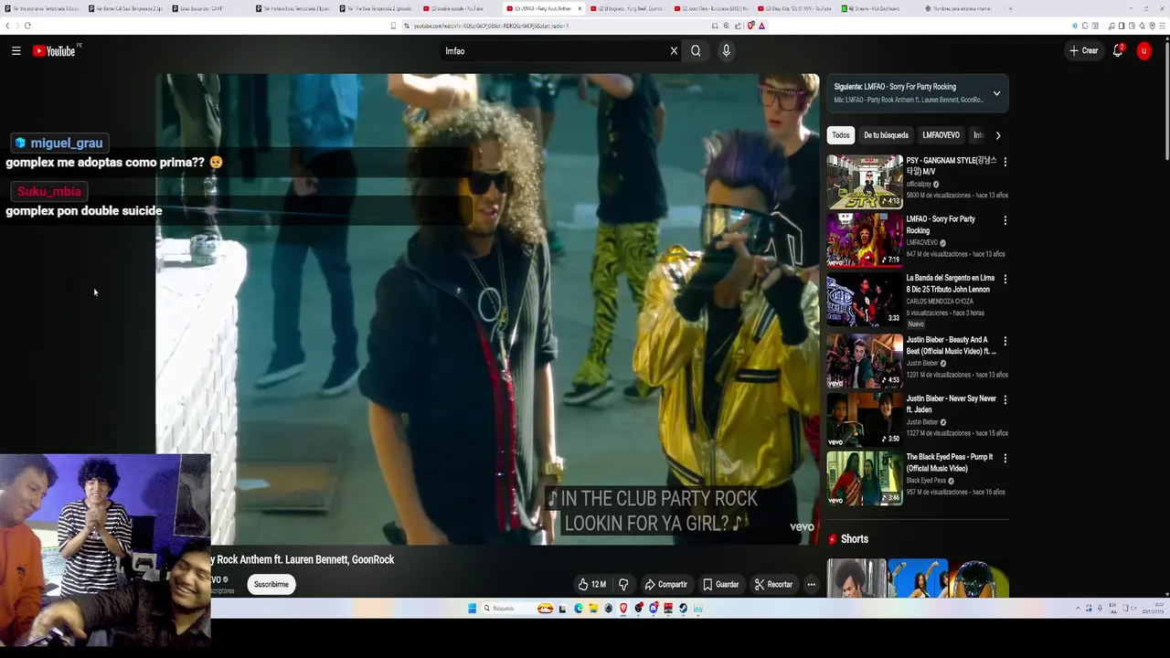Save the video with Guardar button
Viewport: 1170px width, 658px height.
(720, 584)
